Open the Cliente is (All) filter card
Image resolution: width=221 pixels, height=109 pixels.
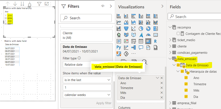[86, 36]
